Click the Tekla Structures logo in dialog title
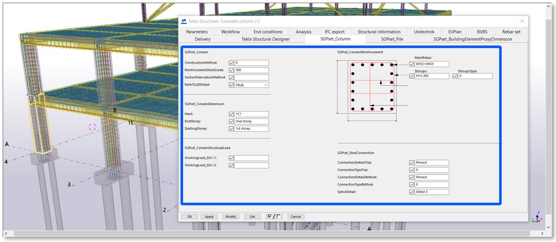The height and width of the screenshot is (242, 556). 184,21
